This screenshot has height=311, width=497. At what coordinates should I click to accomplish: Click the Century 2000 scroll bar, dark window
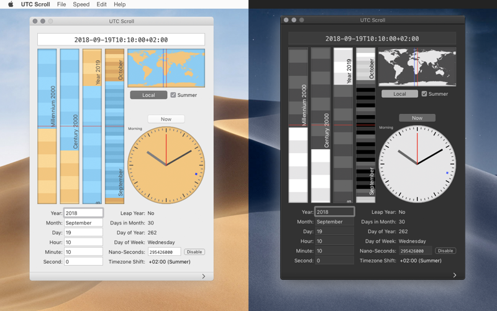321,125
